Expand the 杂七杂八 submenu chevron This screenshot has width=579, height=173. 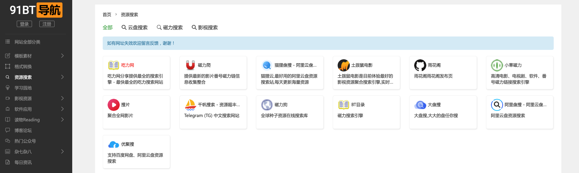point(62,151)
